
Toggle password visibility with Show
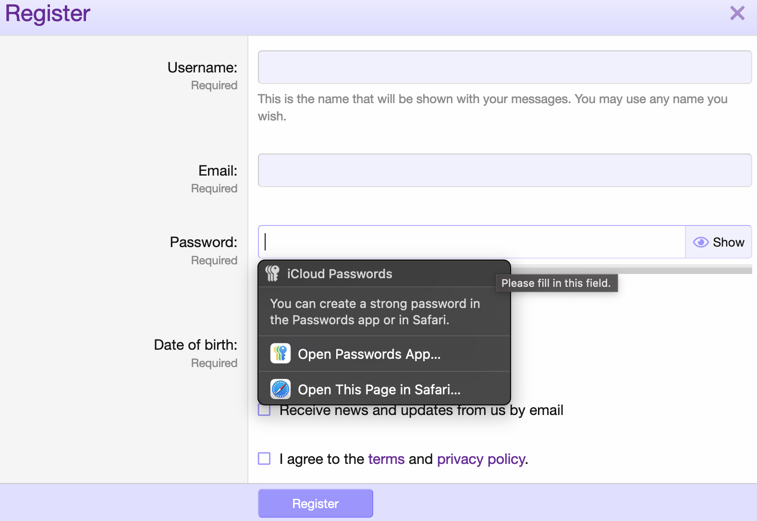719,242
